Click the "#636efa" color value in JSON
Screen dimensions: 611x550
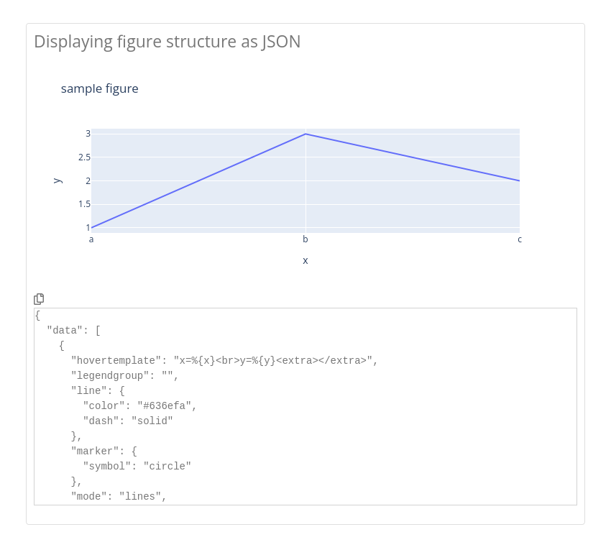[164, 405]
